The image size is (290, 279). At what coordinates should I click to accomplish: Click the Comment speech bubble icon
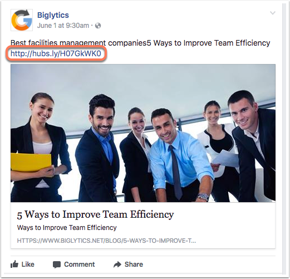(57, 265)
